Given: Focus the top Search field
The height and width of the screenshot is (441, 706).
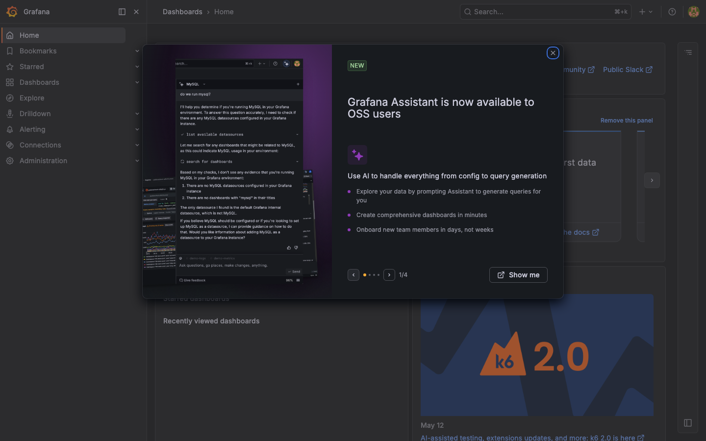Looking at the screenshot, I should 545,12.
